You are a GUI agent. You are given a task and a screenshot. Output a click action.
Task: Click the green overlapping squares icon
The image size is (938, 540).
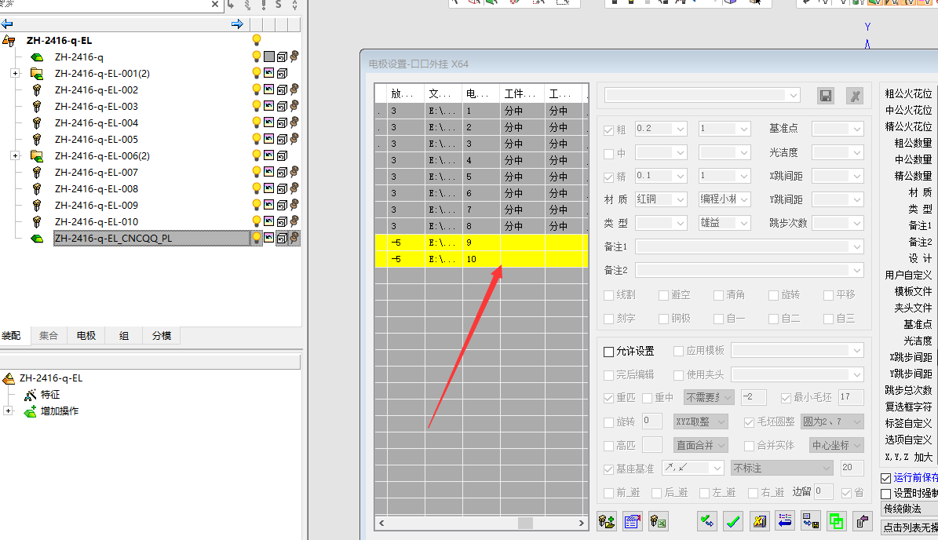(836, 521)
